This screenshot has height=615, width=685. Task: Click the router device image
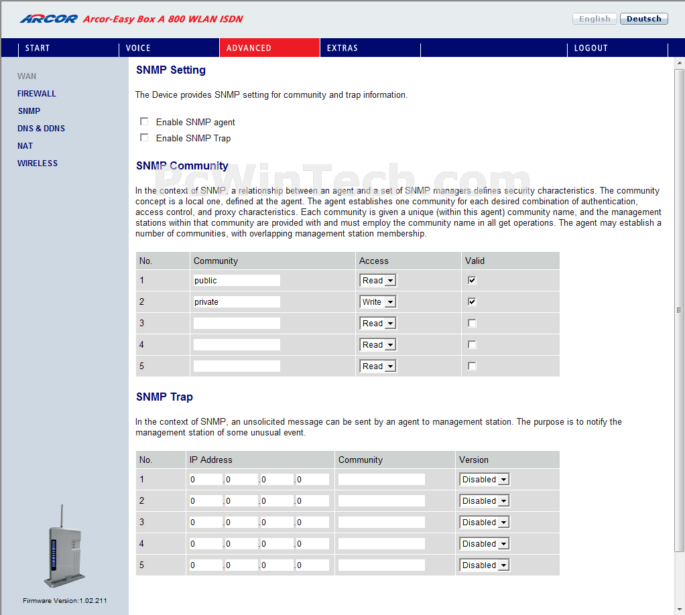coord(64,547)
